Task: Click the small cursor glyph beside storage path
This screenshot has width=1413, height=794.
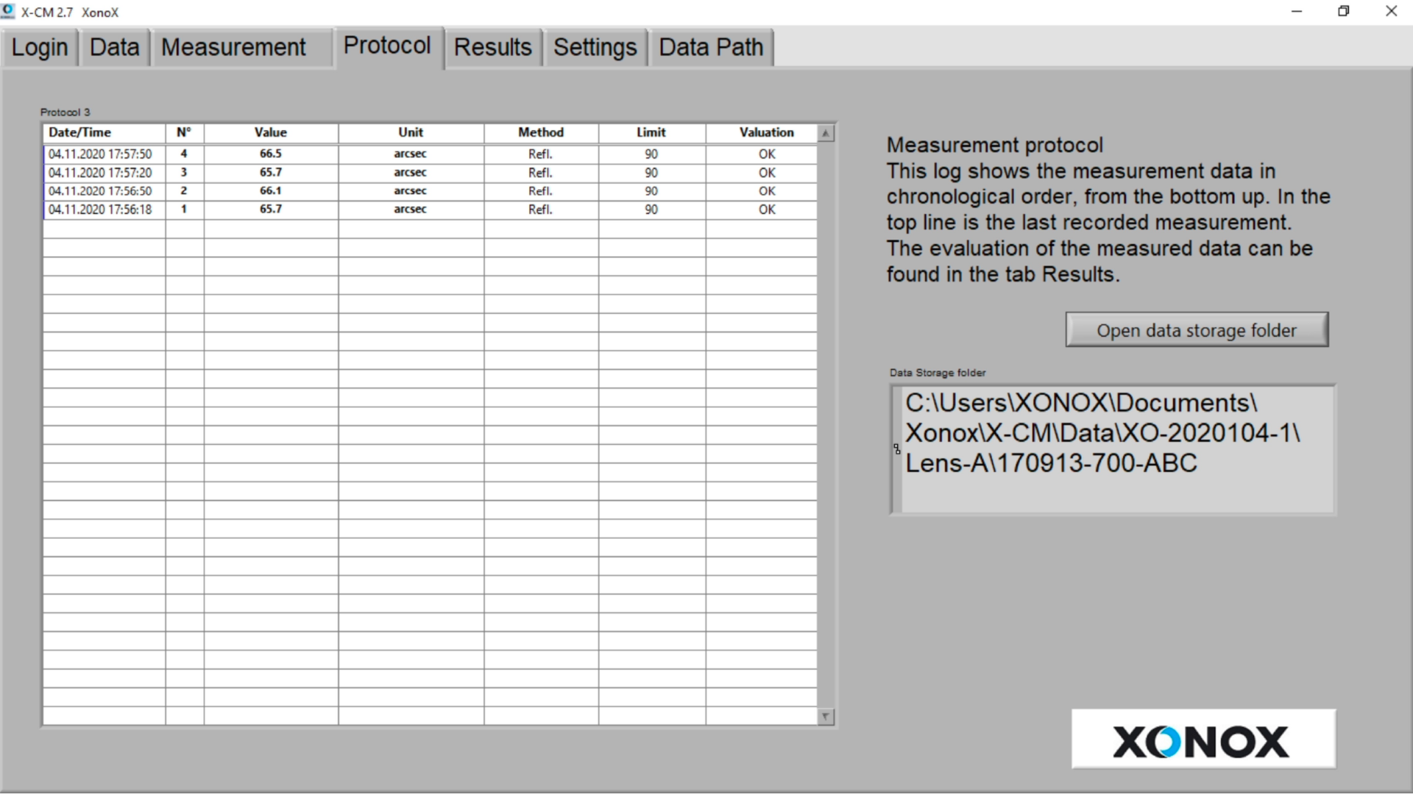Action: 896,448
